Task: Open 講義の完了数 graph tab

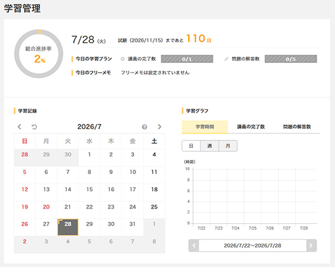Action: pyautogui.click(x=251, y=127)
